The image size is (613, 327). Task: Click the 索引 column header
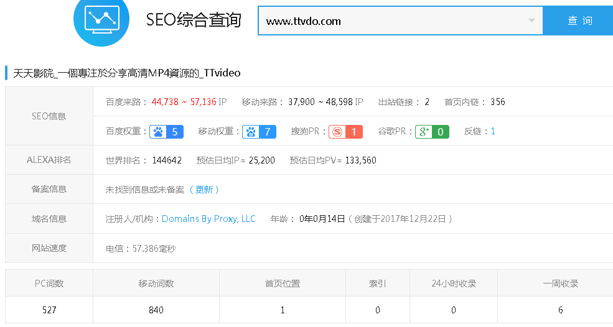click(377, 283)
